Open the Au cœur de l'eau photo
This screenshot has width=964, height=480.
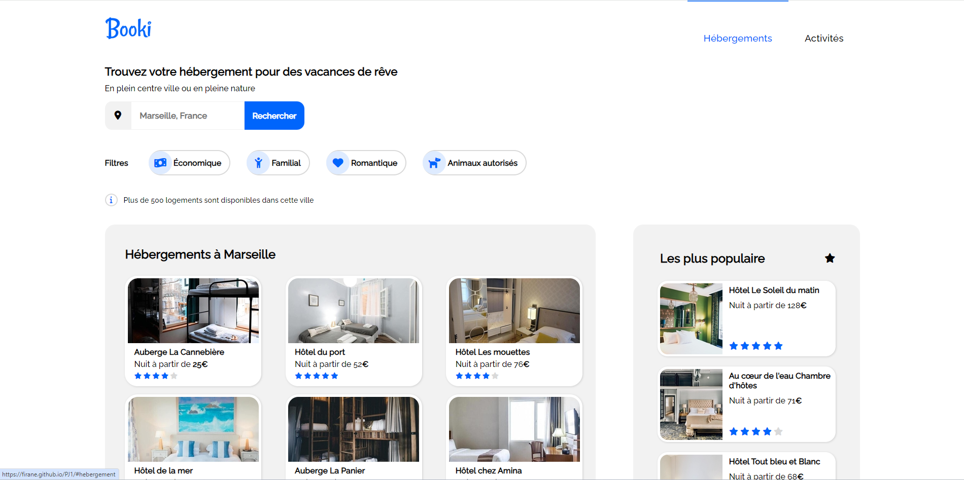point(691,404)
